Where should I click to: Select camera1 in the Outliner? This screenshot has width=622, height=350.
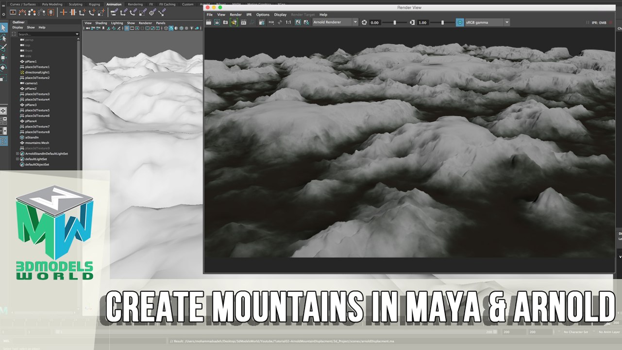pyautogui.click(x=31, y=83)
